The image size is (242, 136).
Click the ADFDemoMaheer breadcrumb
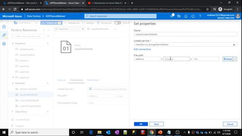pos(55,16)
